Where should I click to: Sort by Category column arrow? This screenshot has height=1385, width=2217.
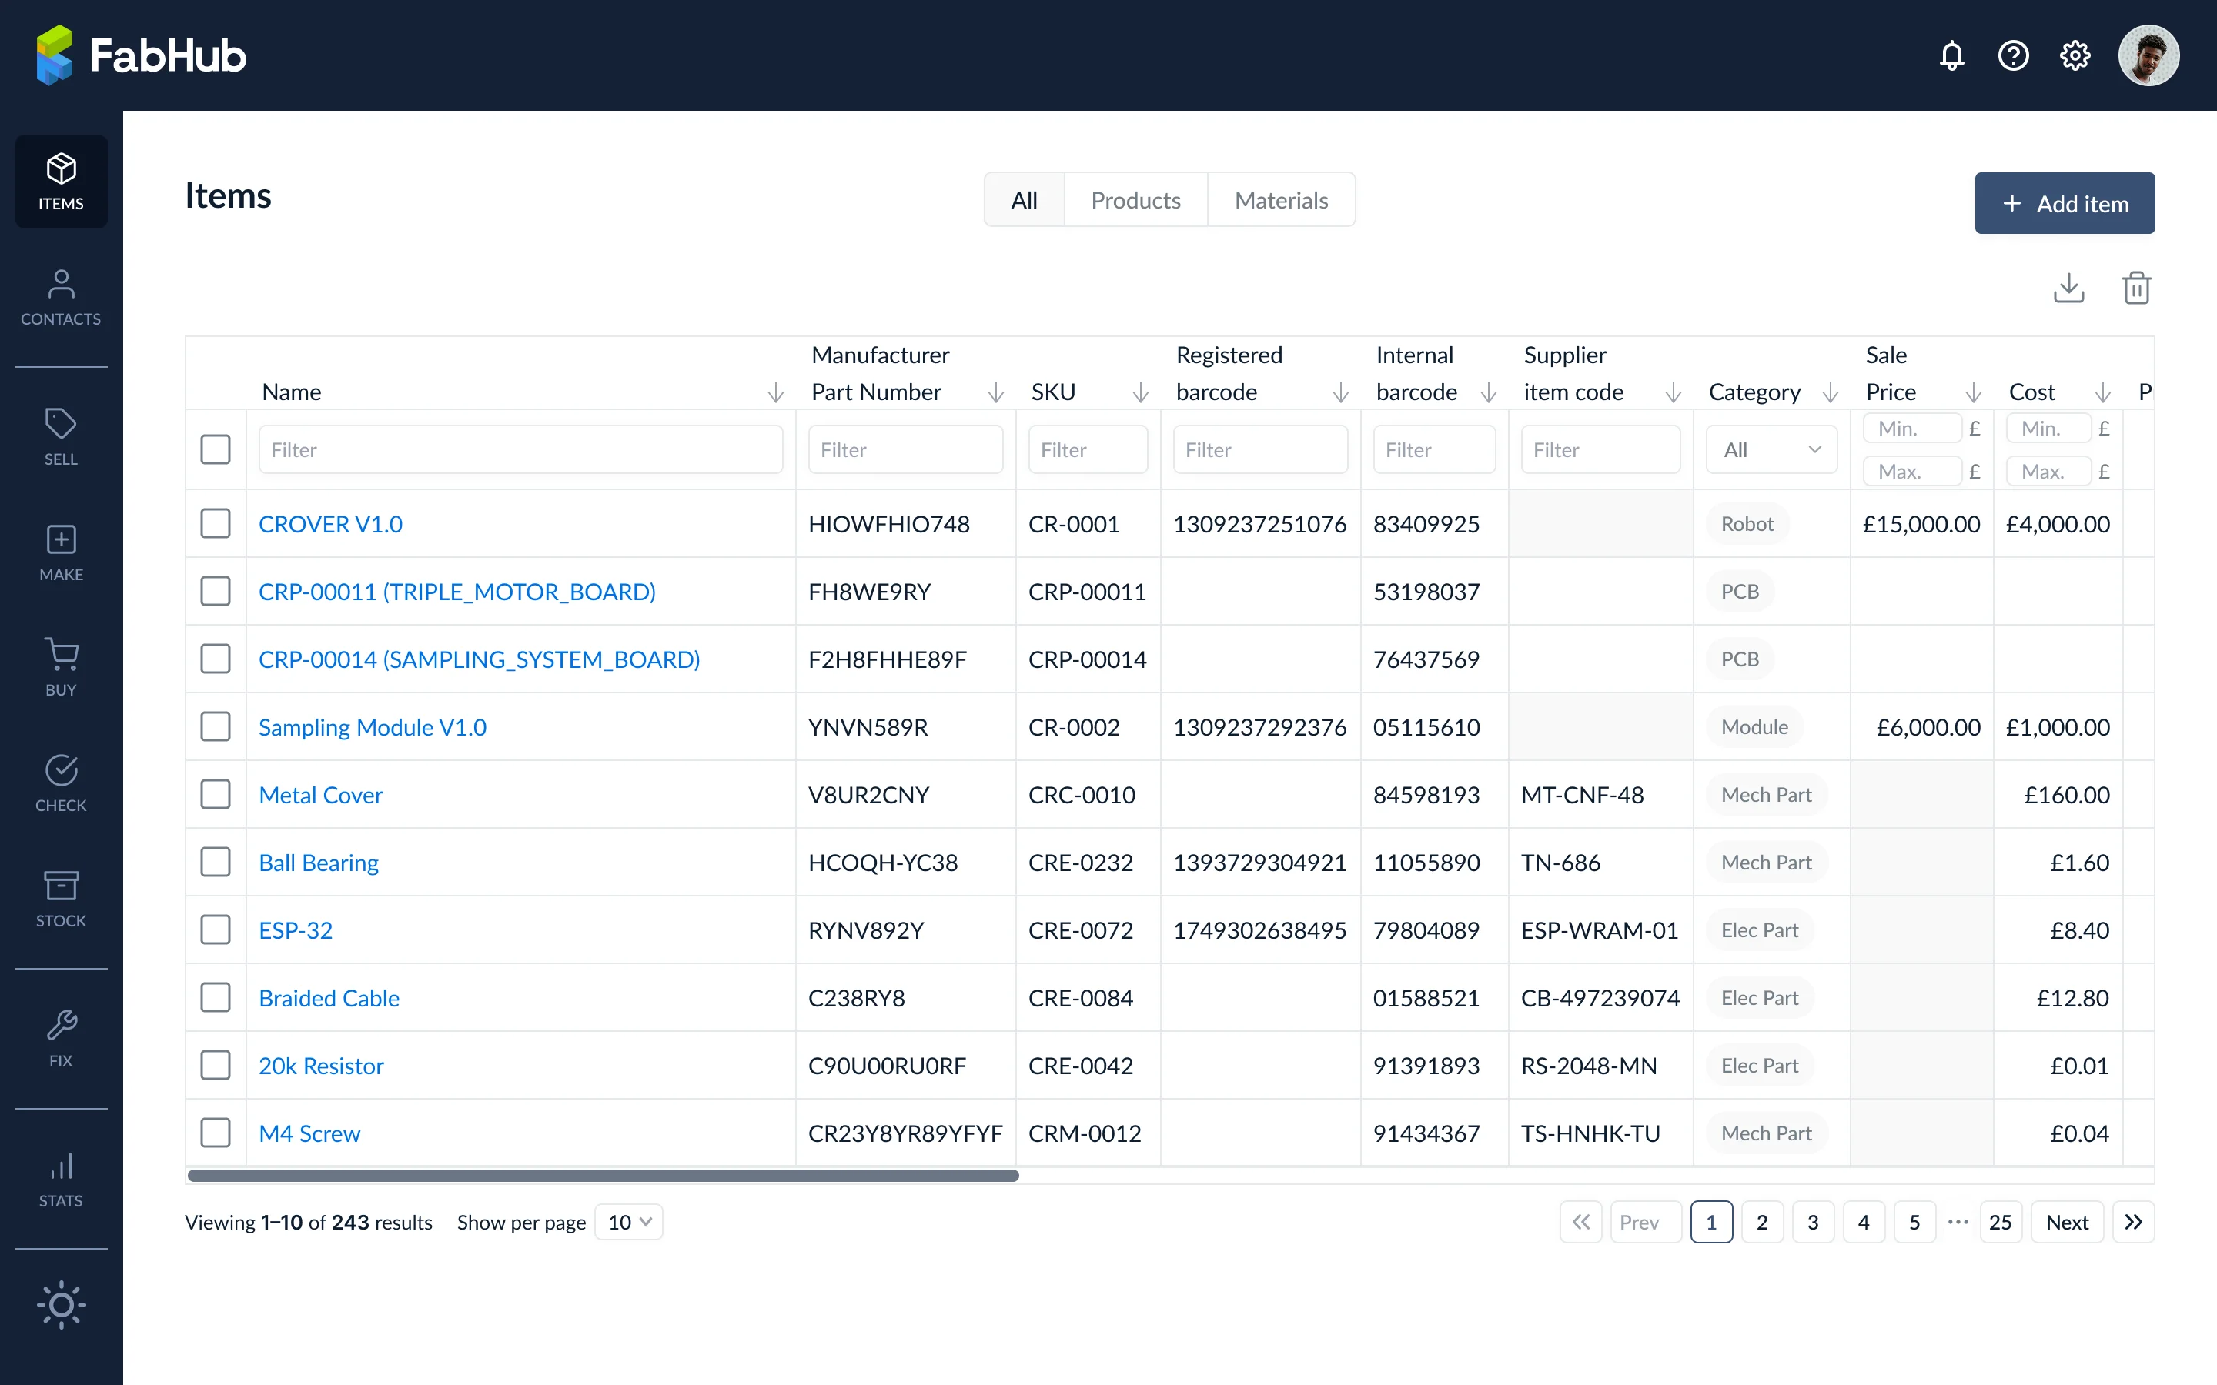pyautogui.click(x=1831, y=393)
